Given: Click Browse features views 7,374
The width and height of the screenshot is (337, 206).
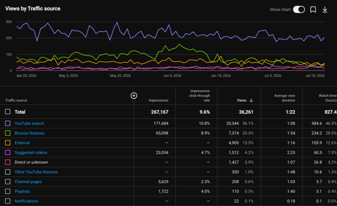Looking at the screenshot, I should (x=234, y=133).
